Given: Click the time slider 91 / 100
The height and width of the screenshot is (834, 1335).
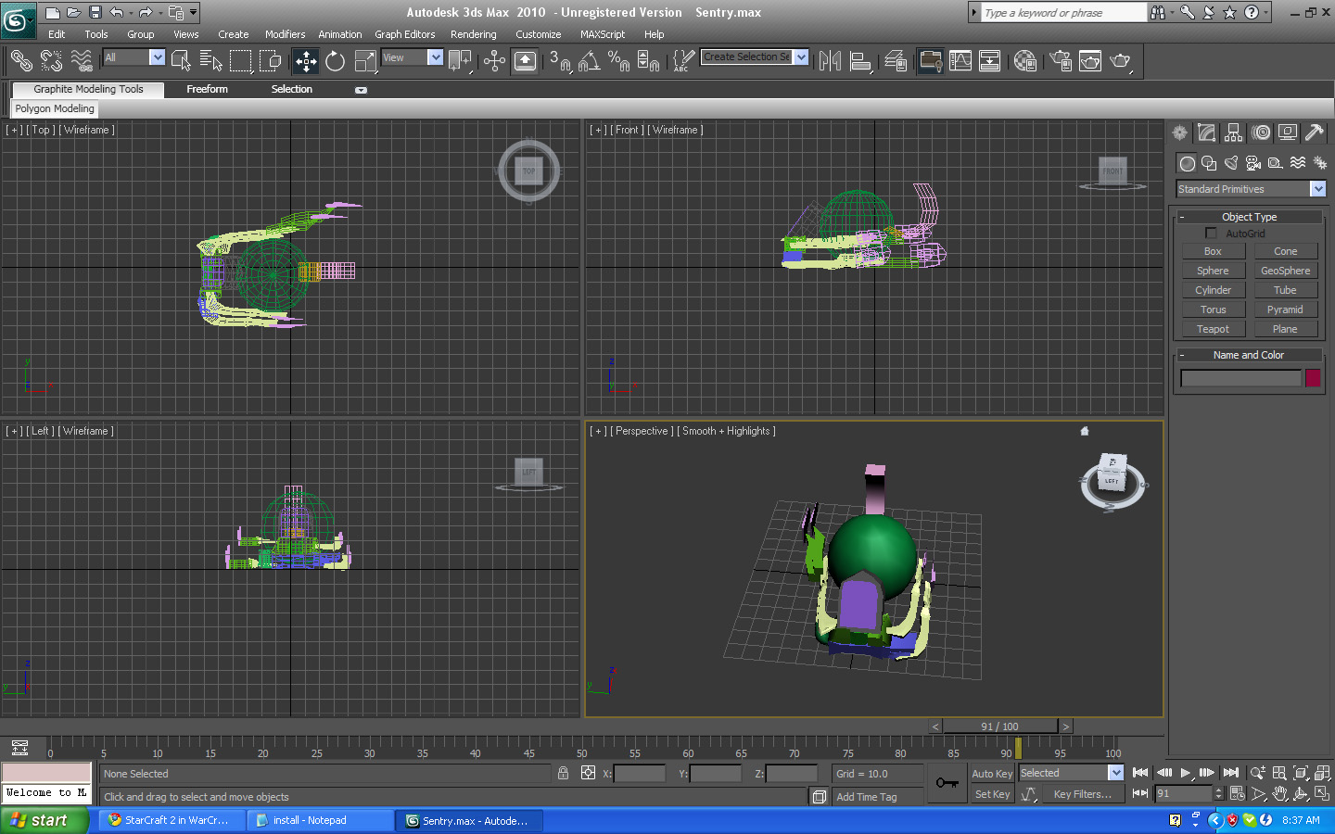Looking at the screenshot, I should pos(999,727).
